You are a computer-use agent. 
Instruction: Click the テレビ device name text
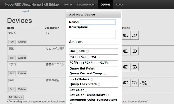click(12, 33)
